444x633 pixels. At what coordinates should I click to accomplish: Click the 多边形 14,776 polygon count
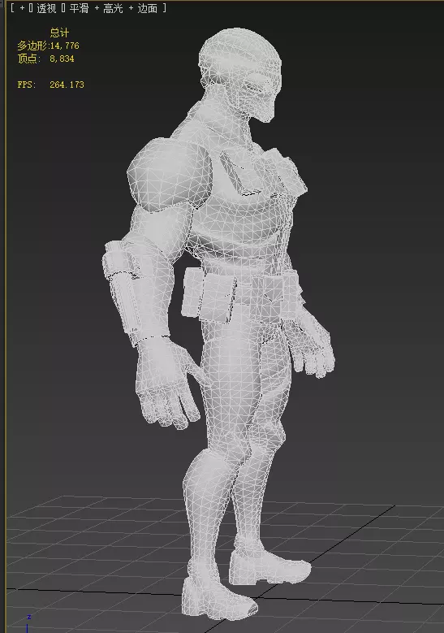tap(48, 46)
